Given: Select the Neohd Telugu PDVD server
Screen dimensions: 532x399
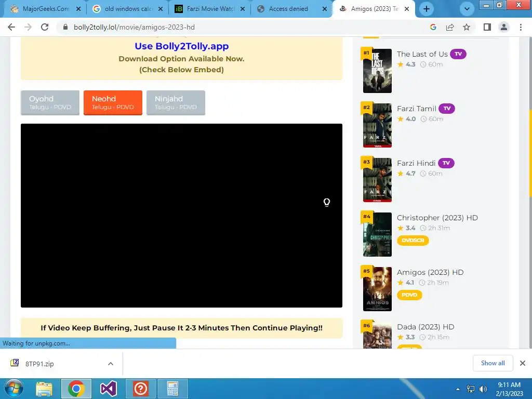Looking at the screenshot, I should point(113,102).
